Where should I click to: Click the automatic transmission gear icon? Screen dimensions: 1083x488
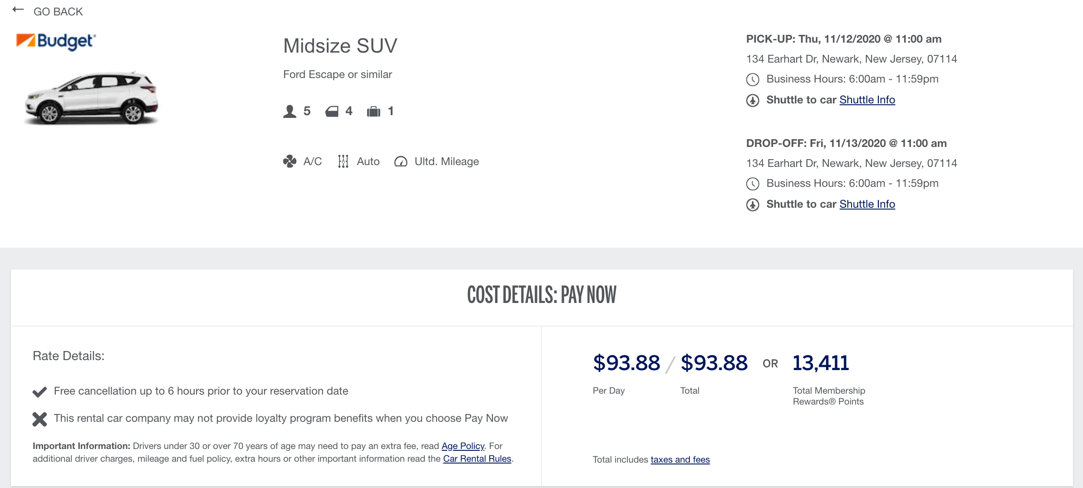343,161
